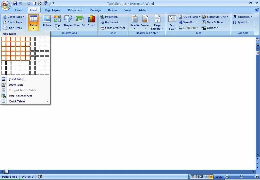Image resolution: width=260 pixels, height=180 pixels.
Task: Switch to Web Layout view
Action: [x=201, y=177]
